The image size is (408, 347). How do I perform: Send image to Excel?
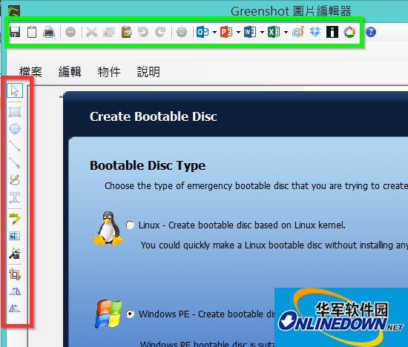coord(274,32)
